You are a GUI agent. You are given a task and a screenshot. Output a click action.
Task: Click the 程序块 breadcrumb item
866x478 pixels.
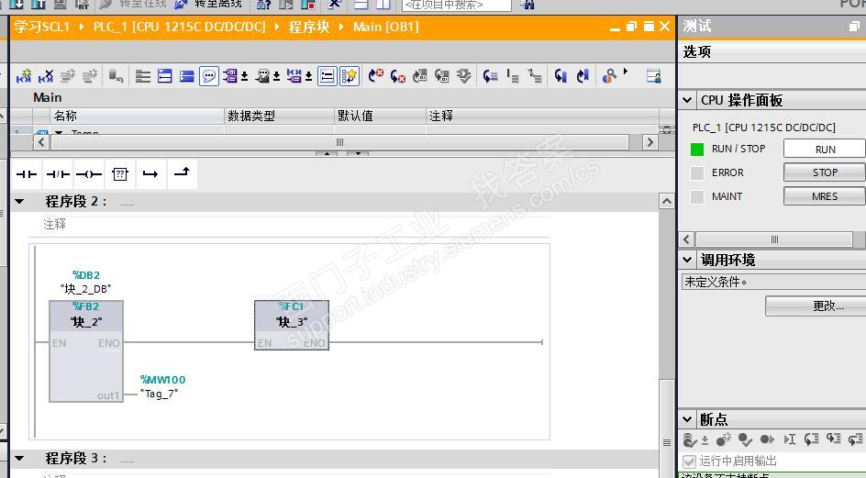click(309, 27)
